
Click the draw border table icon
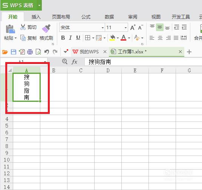pyautogui.click(x=99, y=38)
